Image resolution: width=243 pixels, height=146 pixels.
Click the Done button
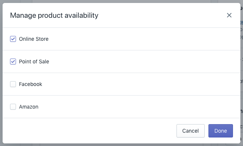pyautogui.click(x=221, y=131)
